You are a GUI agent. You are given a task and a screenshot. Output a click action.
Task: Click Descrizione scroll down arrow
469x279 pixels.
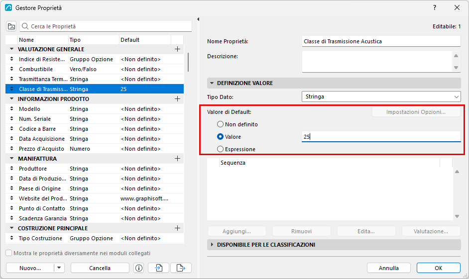coord(456,68)
